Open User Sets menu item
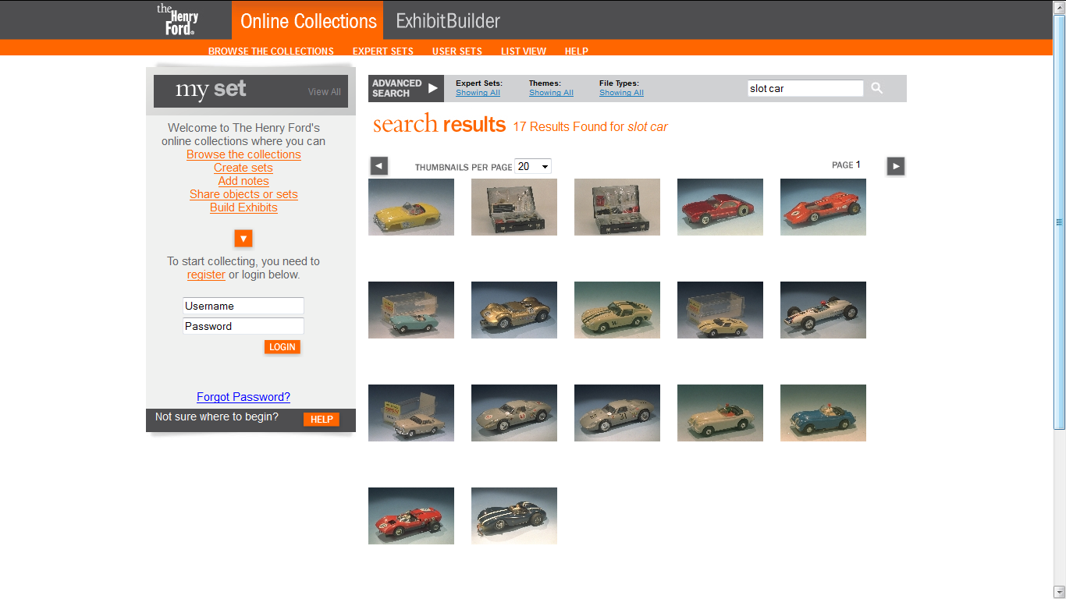 click(457, 51)
